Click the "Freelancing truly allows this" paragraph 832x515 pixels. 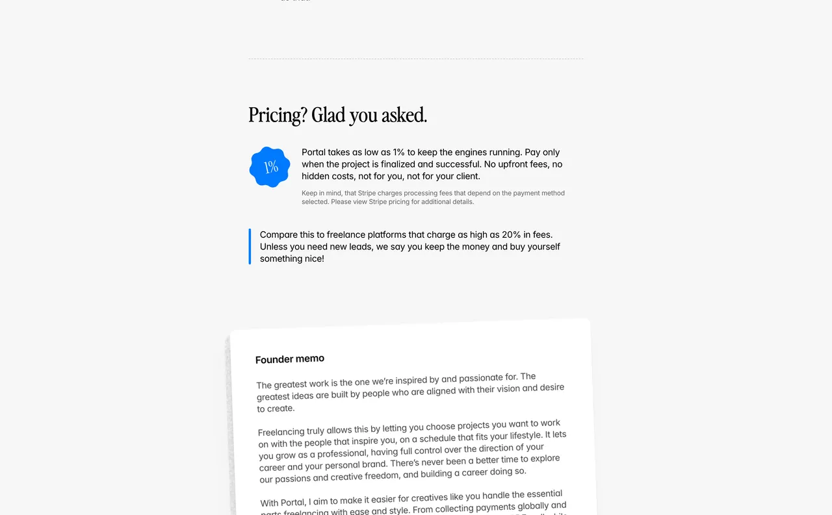click(x=411, y=451)
